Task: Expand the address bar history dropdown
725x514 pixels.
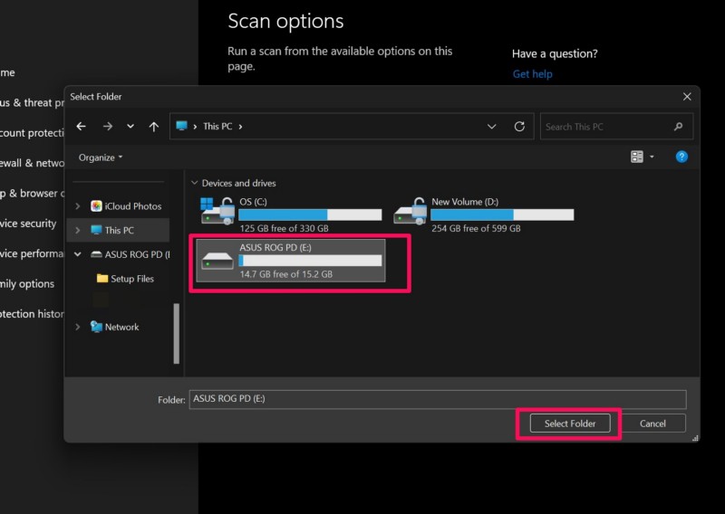Action: (492, 127)
